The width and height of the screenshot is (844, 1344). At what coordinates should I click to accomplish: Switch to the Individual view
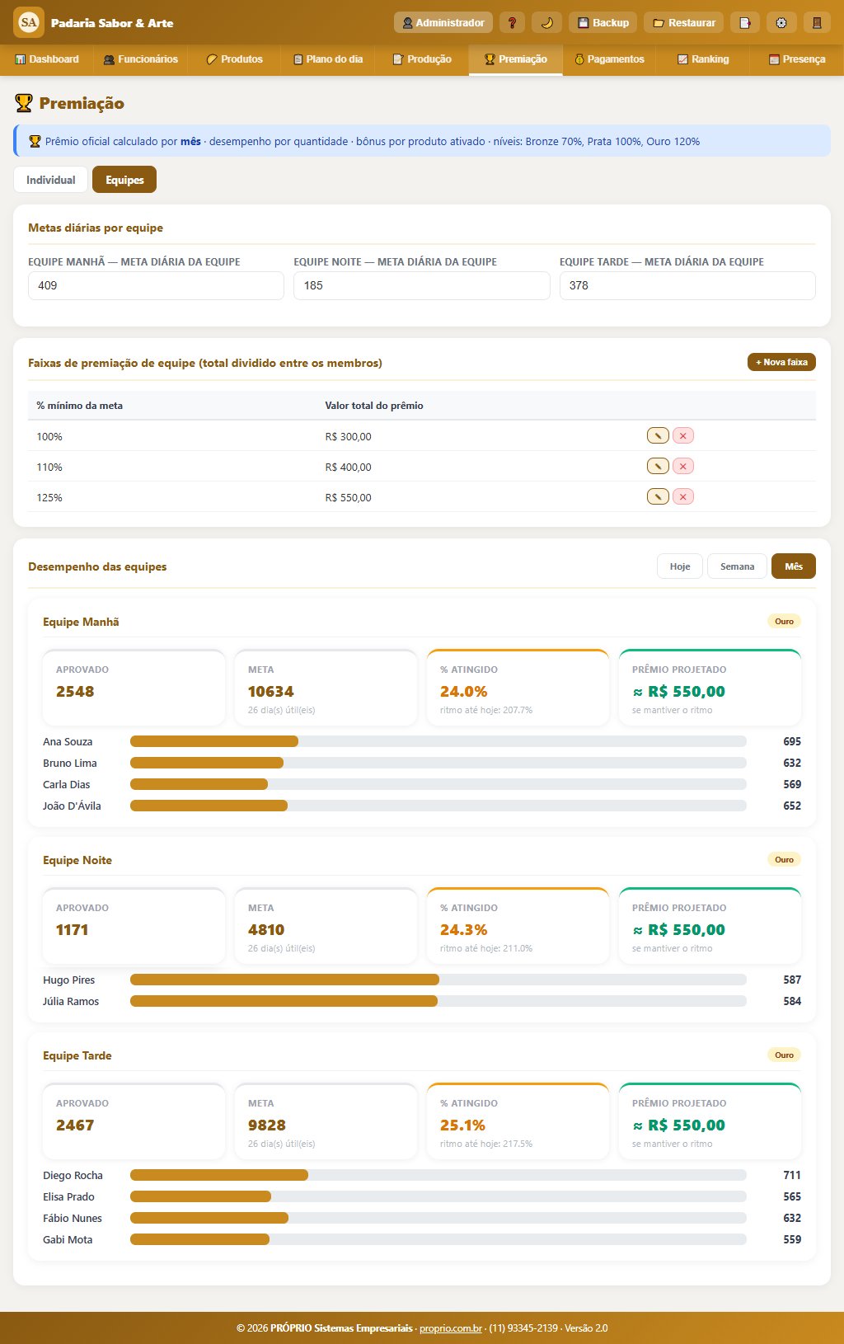coord(50,180)
